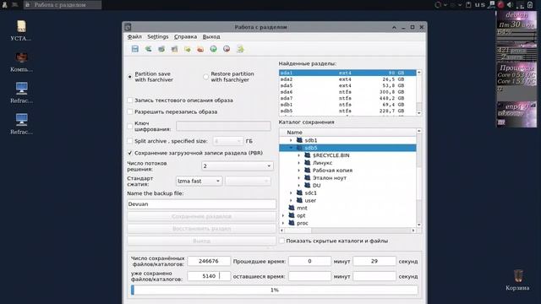Click the green round toolbar icon
541x304 pixels.
point(214,49)
